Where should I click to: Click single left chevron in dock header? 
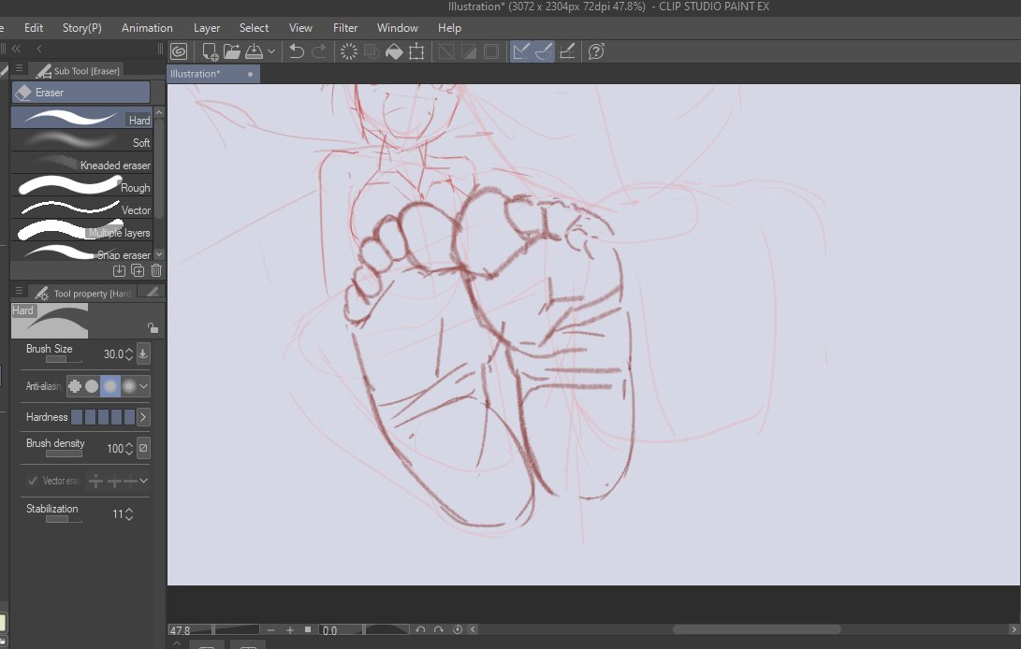coord(39,49)
